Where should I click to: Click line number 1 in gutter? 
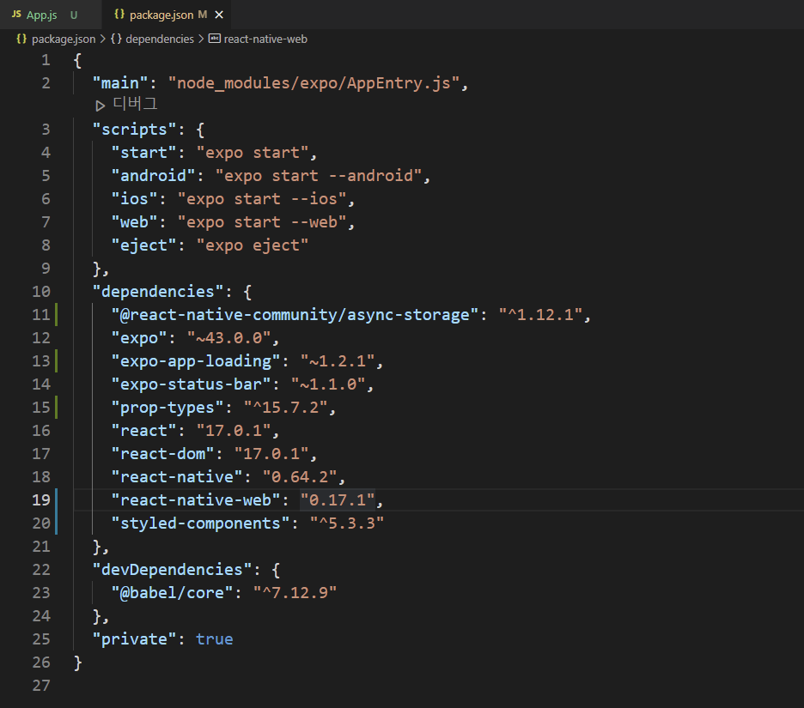pyautogui.click(x=46, y=60)
